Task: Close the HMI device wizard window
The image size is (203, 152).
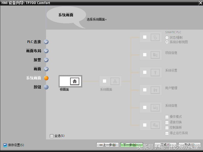Action: click(x=200, y=3)
